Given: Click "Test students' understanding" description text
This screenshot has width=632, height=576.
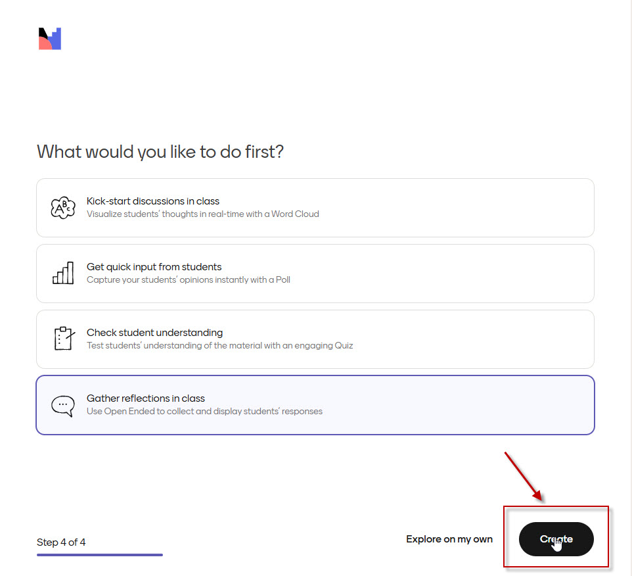Looking at the screenshot, I should [219, 345].
